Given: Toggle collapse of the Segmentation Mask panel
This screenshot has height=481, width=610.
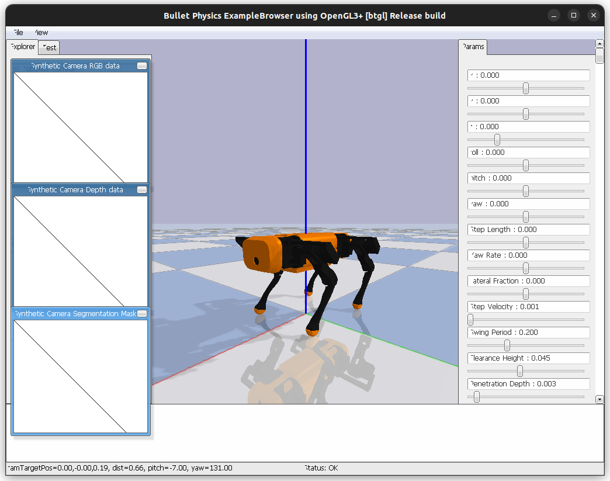Looking at the screenshot, I should click(141, 313).
